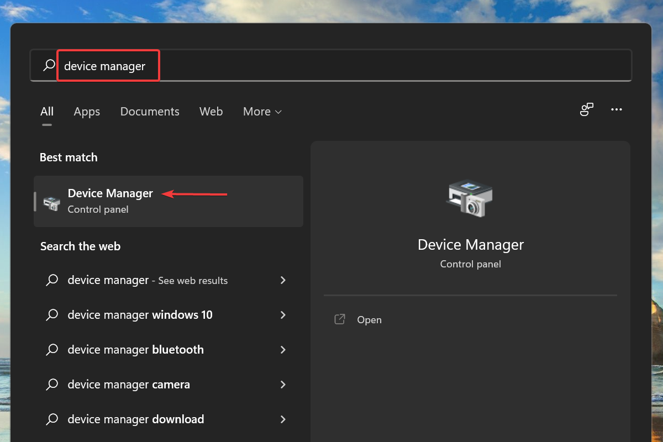This screenshot has width=663, height=442.
Task: Click the magnifier beside 'device manager windows 10'
Action: 51,315
